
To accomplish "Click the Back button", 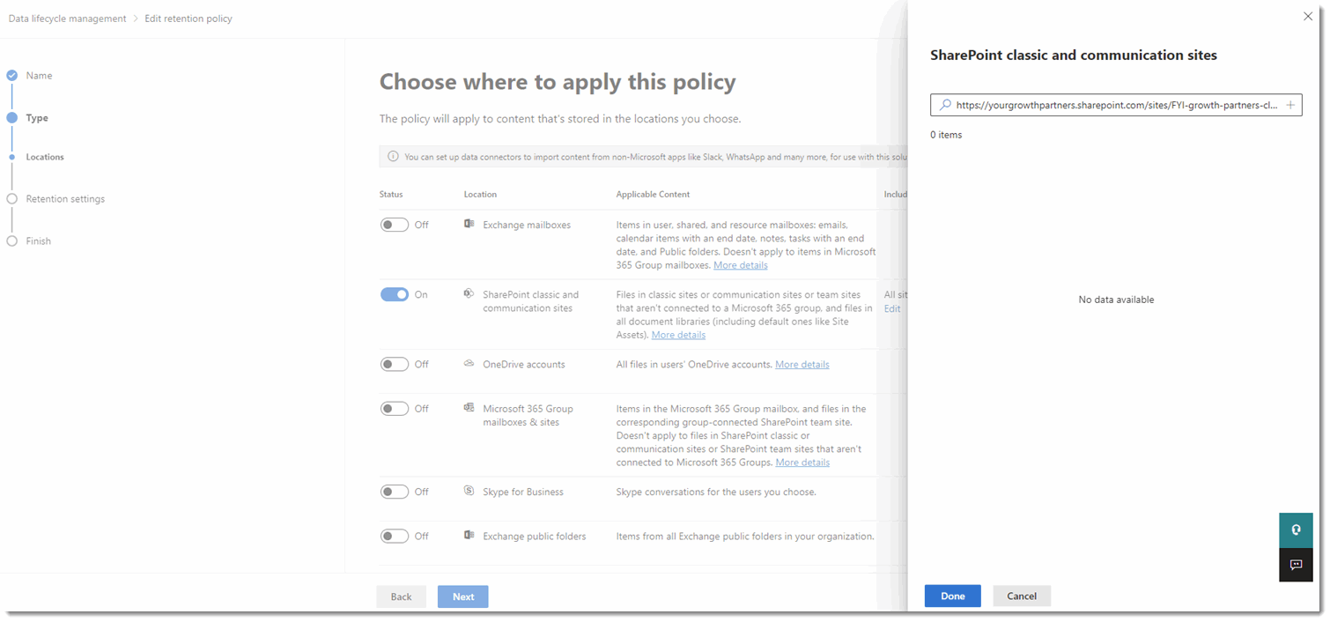I will coord(402,596).
